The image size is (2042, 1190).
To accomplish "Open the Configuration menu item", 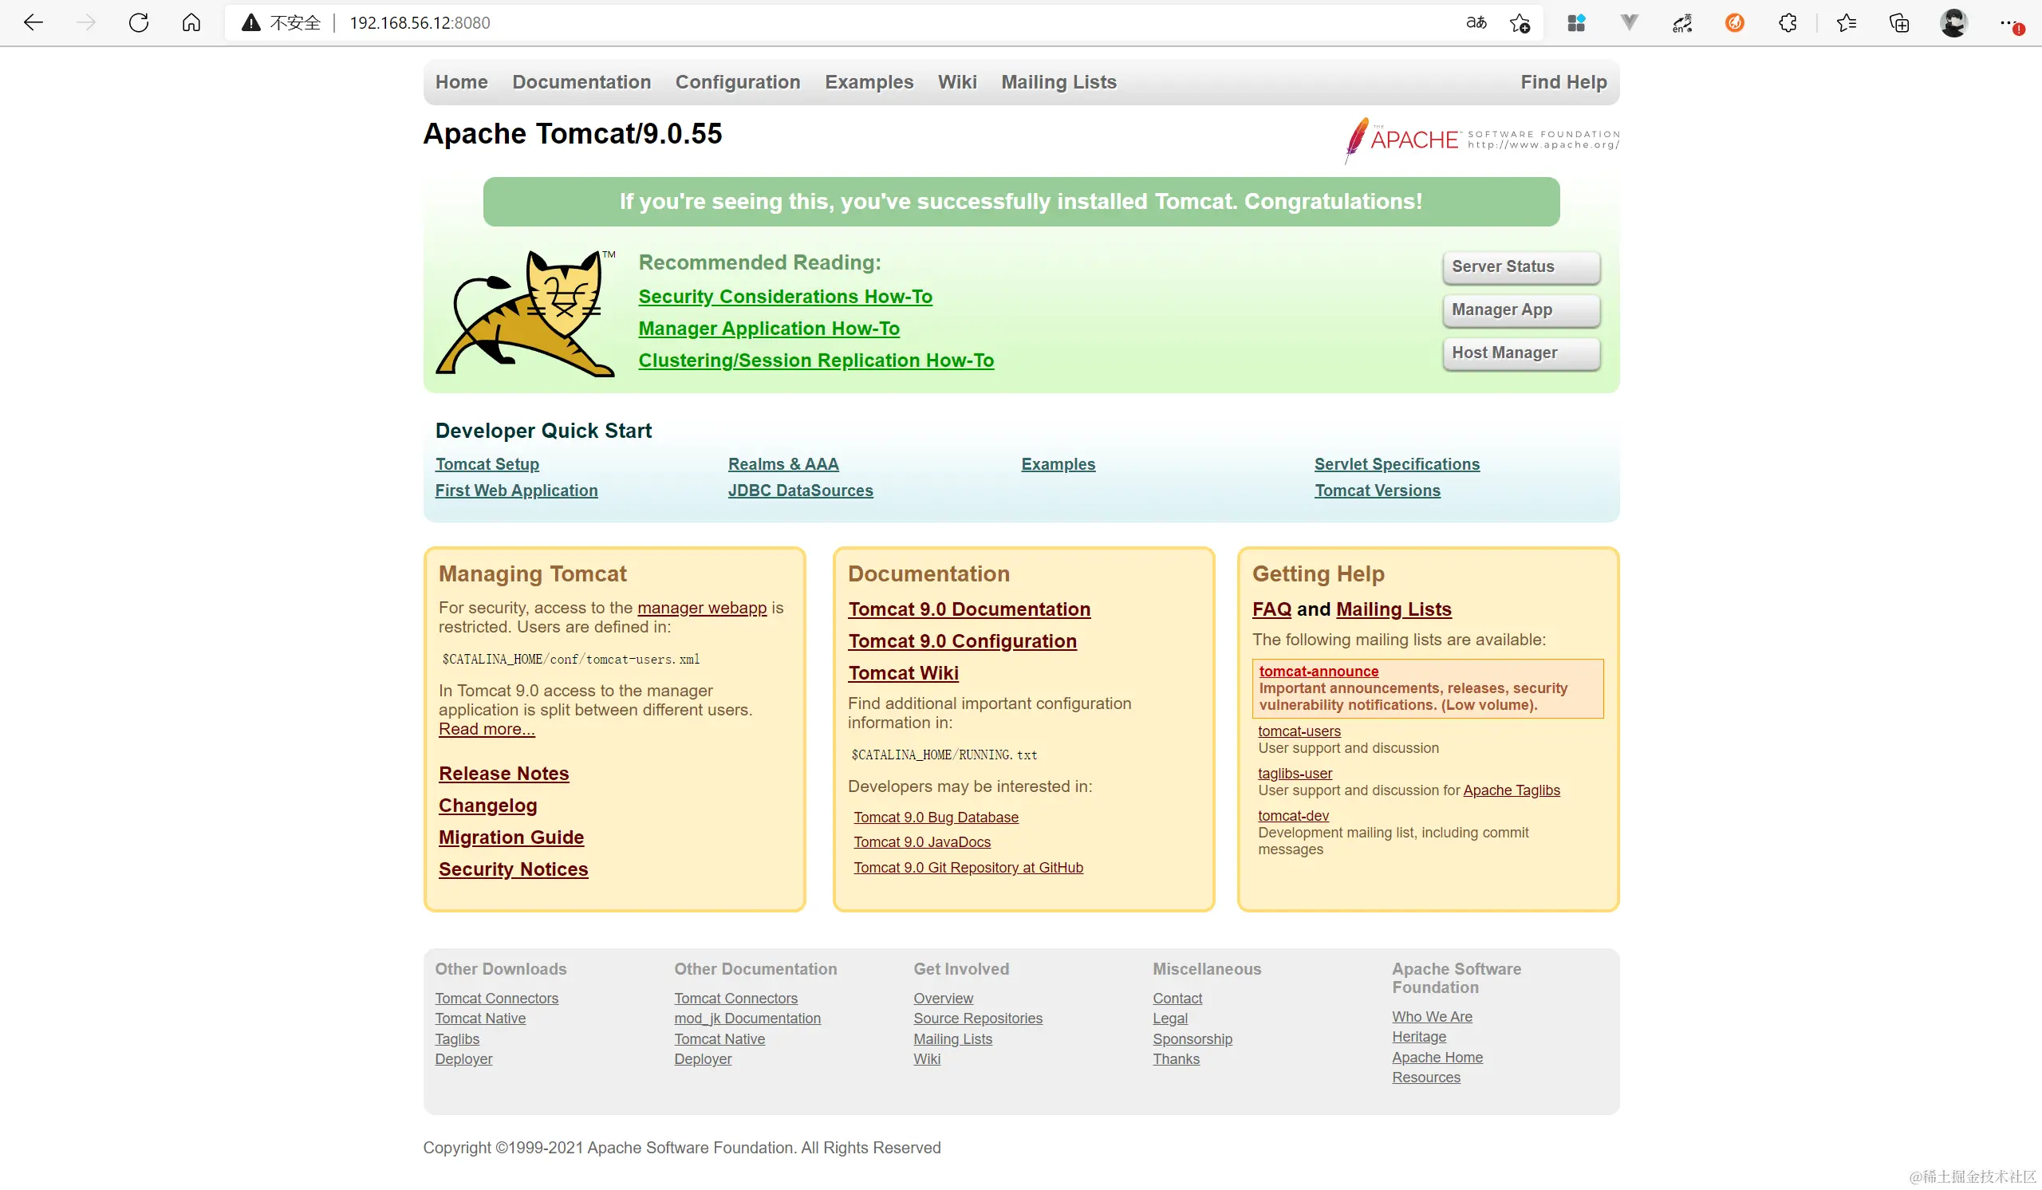I will [737, 82].
